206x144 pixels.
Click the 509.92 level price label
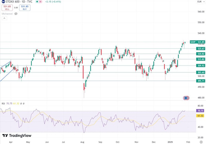201,65
